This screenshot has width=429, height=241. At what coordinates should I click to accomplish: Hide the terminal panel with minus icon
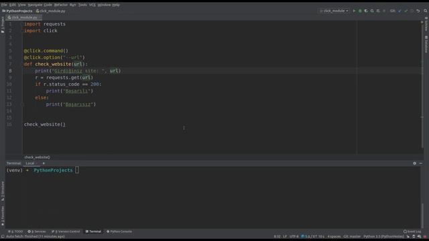tap(421, 163)
